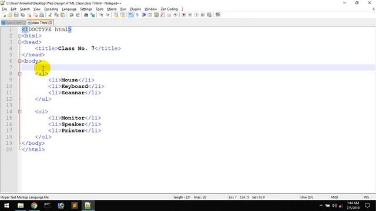The image size is (376, 211).
Task: Toggle the Folder as Workspace icon
Action: 169,15
